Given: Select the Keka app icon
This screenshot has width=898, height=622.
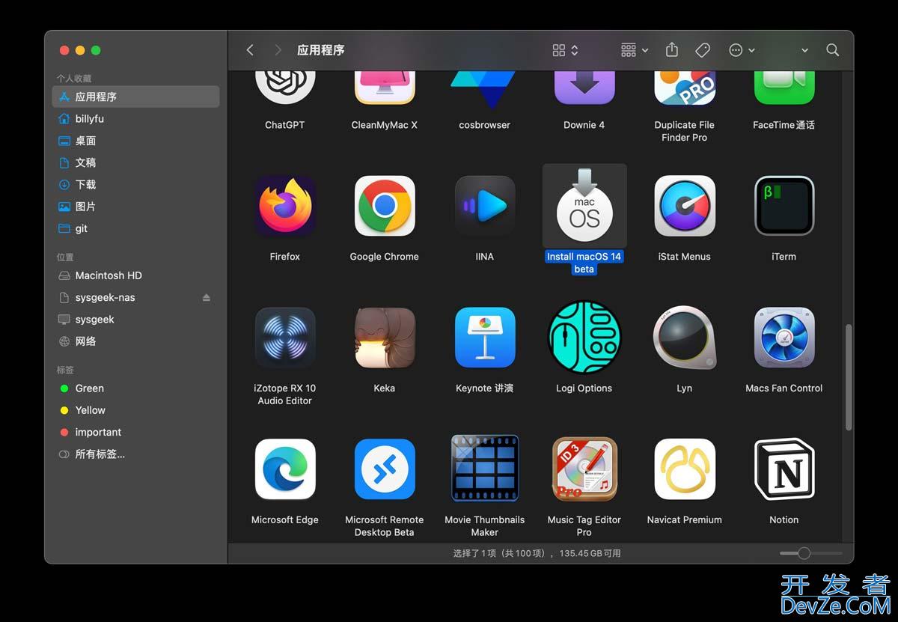Looking at the screenshot, I should 385,338.
